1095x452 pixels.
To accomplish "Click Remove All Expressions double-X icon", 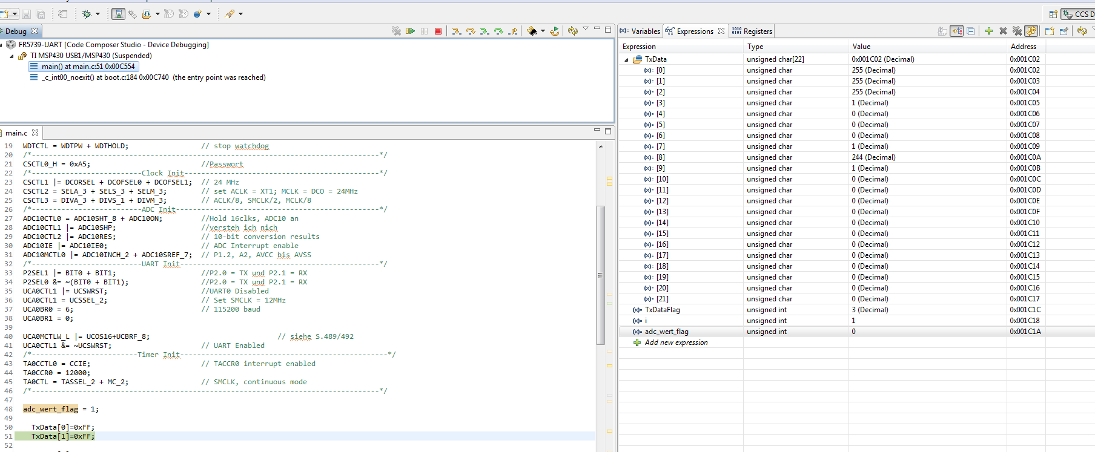I will pyautogui.click(x=1017, y=31).
